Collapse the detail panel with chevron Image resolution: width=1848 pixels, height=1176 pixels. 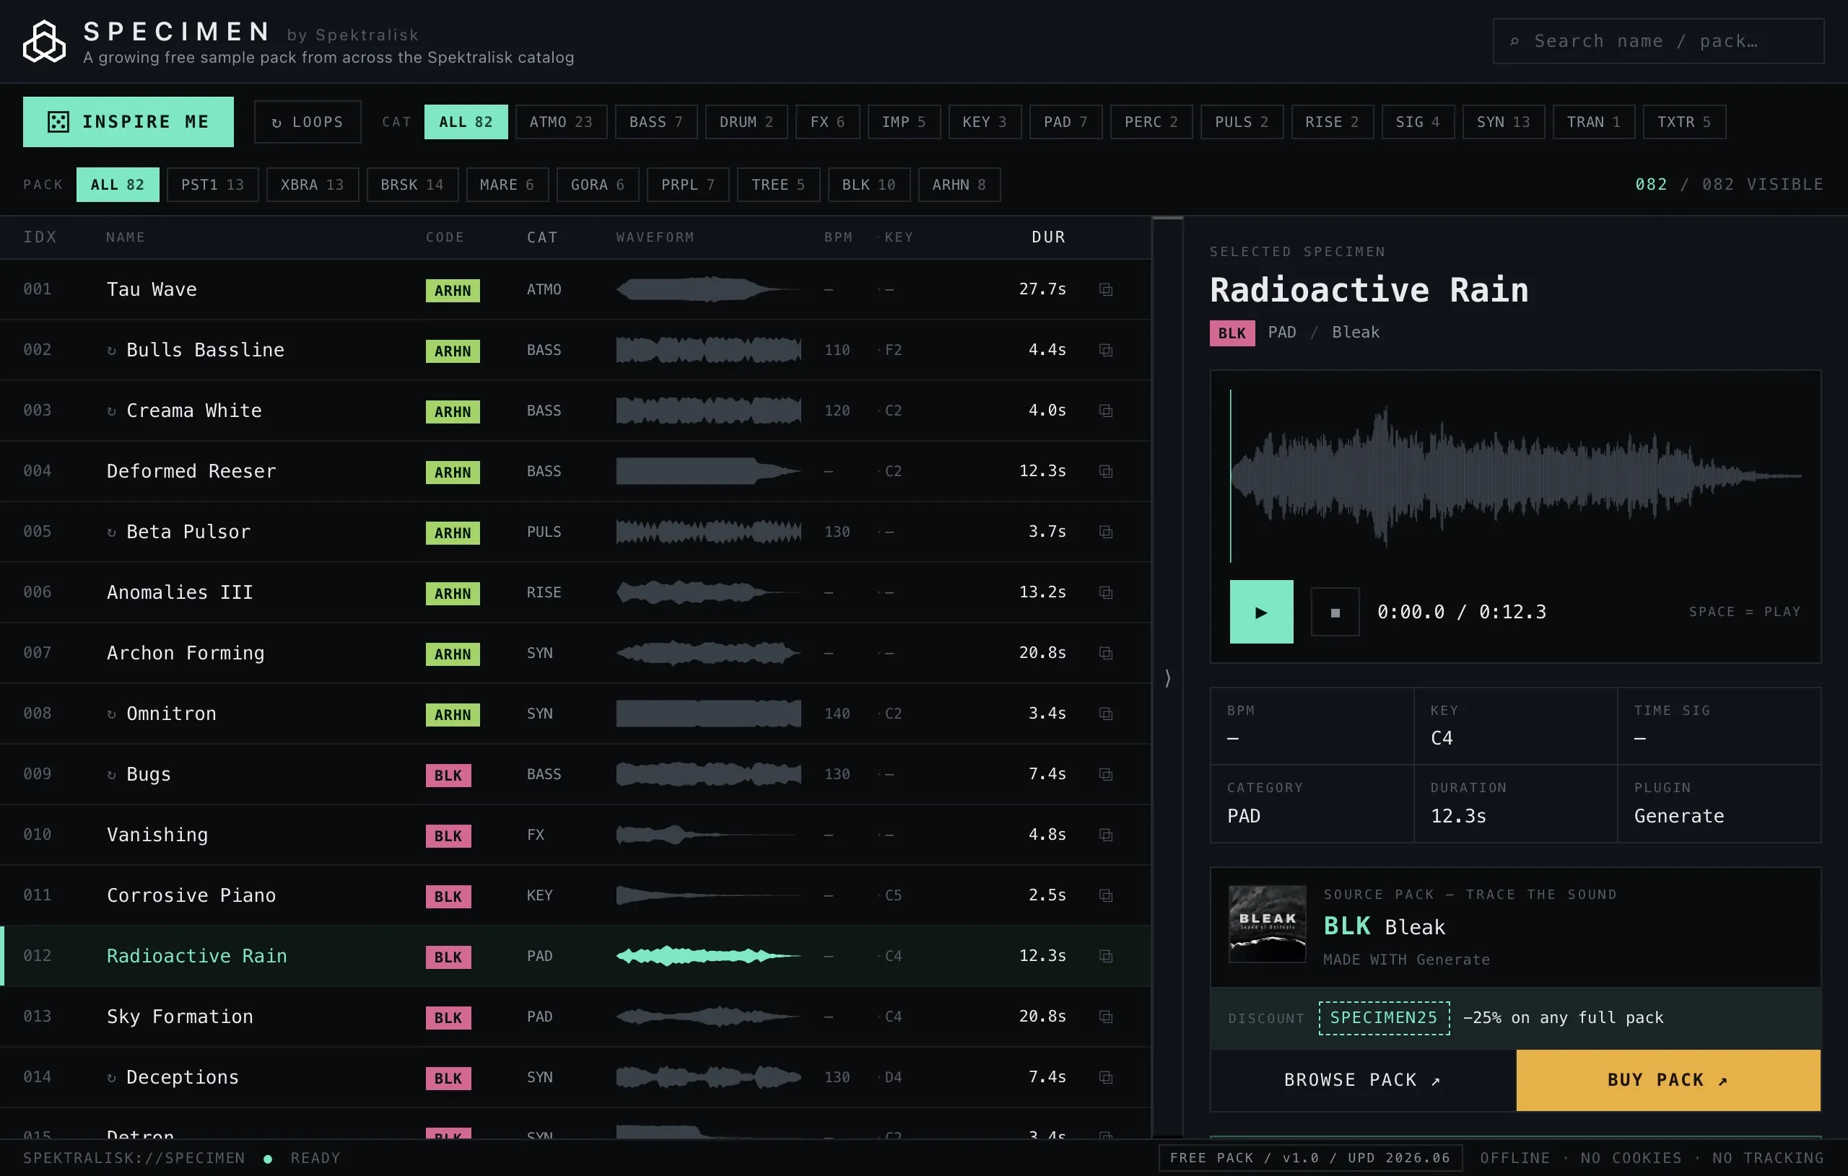[x=1167, y=678]
